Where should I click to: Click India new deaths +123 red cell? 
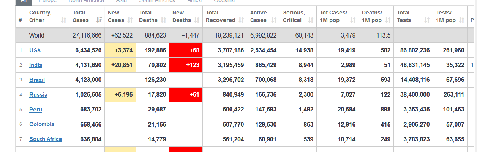click(186, 65)
